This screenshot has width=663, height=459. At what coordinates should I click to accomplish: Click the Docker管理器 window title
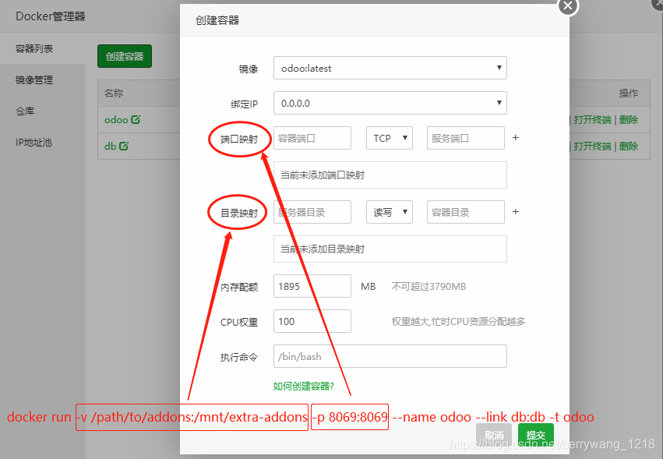click(51, 16)
